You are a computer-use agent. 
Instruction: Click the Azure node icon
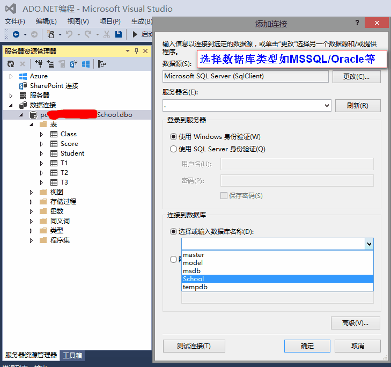tap(23, 76)
